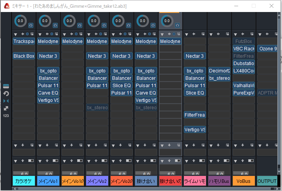Click insert copy icon on VoBus channel

click(252, 34)
